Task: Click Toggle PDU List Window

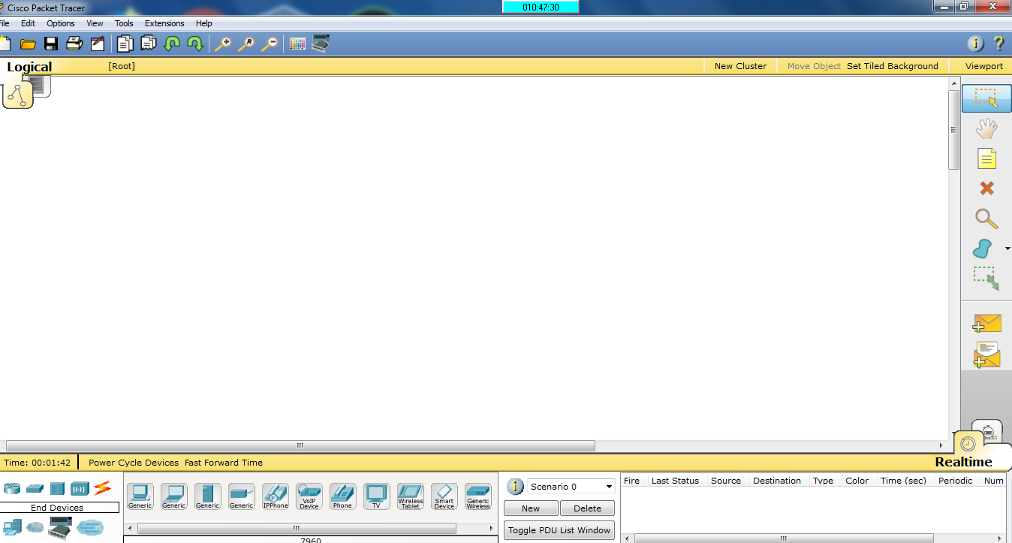Action: 559,530
